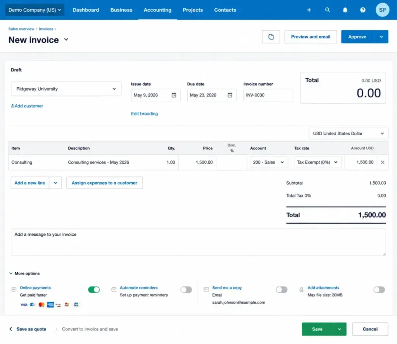Click the description Consulting services - May 2026

98,162
